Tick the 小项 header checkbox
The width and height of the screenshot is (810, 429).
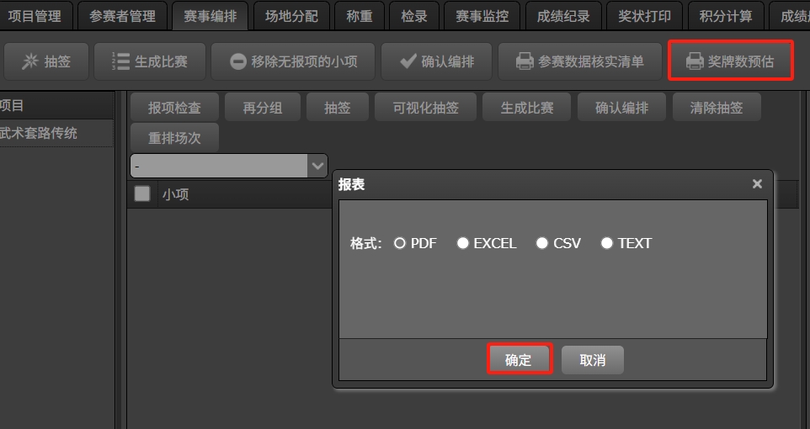[142, 194]
